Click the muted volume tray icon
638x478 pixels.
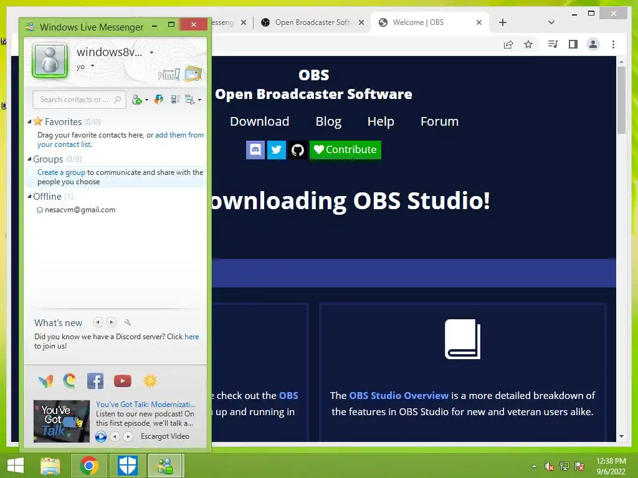[x=550, y=466]
